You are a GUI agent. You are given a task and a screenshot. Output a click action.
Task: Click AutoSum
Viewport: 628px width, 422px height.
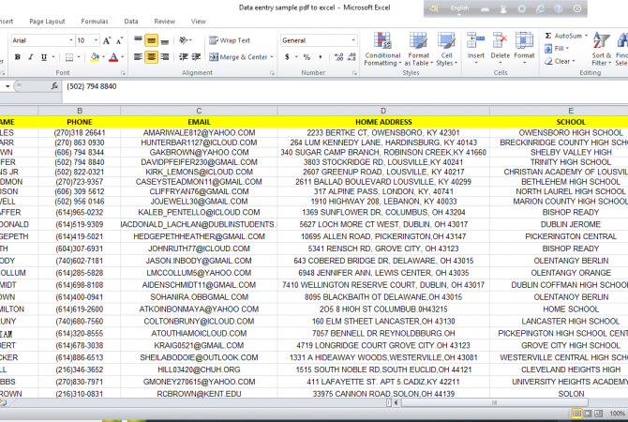click(563, 36)
